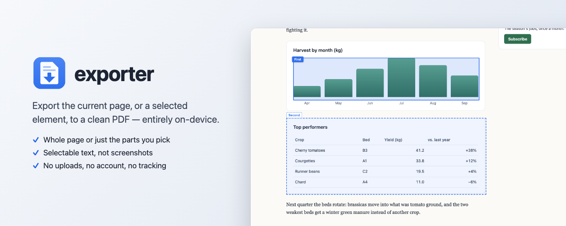The height and width of the screenshot is (226, 566).
Task: Click the "No uploads, no account, no tracking" line
Action: tap(105, 166)
